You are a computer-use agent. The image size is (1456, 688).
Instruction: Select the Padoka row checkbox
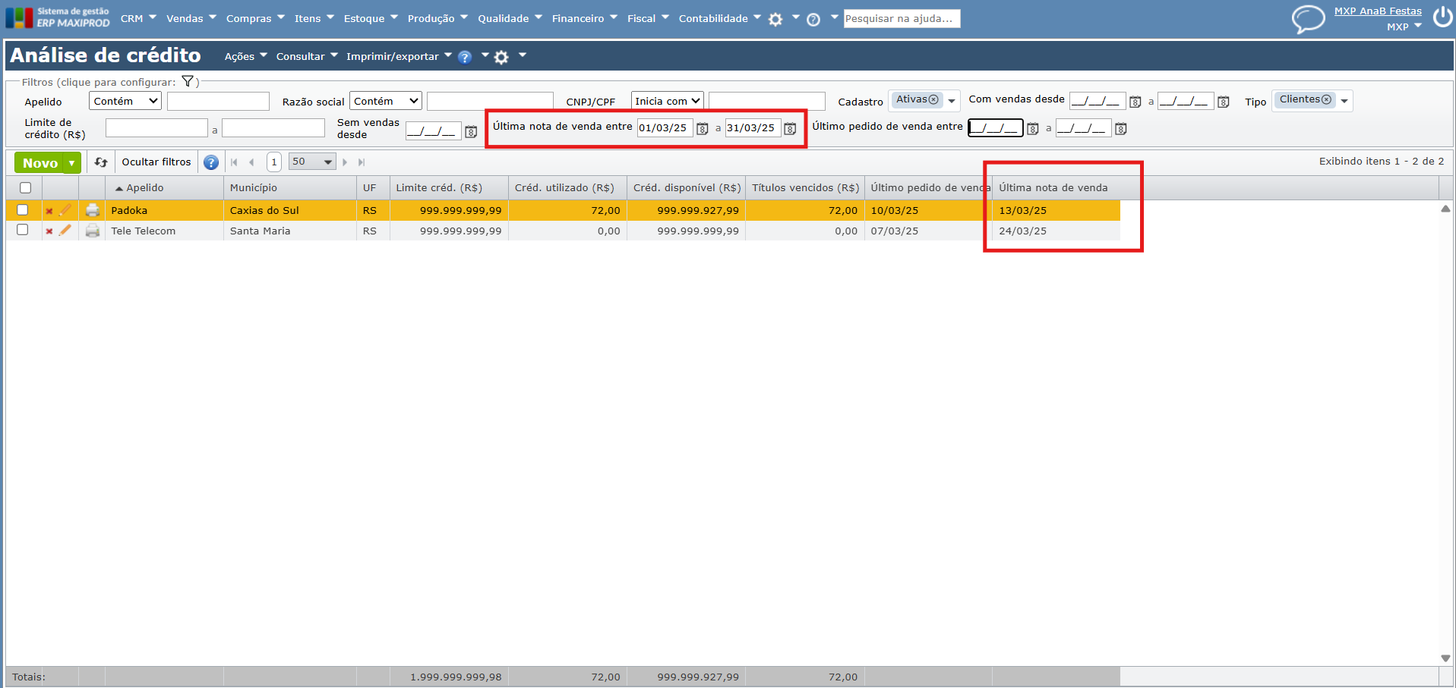[23, 210]
